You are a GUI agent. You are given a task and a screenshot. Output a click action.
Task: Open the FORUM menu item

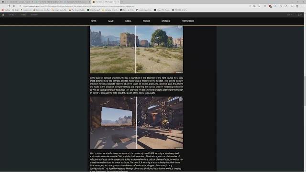[146, 21]
